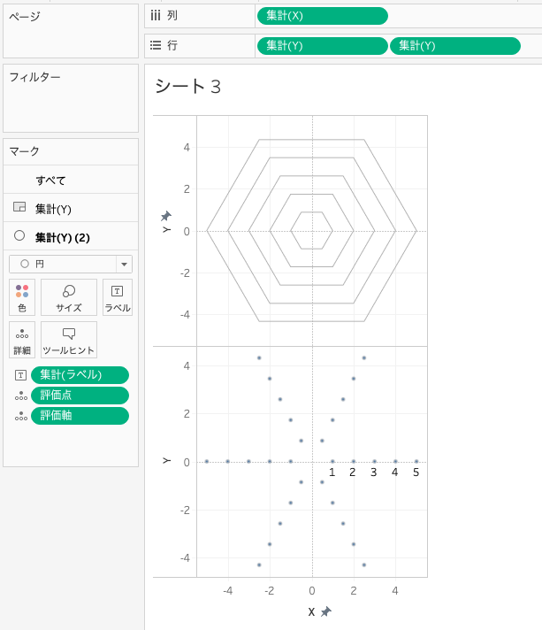
Task: Click the label icon beside 集計(ラベル) pill
Action: click(20, 375)
